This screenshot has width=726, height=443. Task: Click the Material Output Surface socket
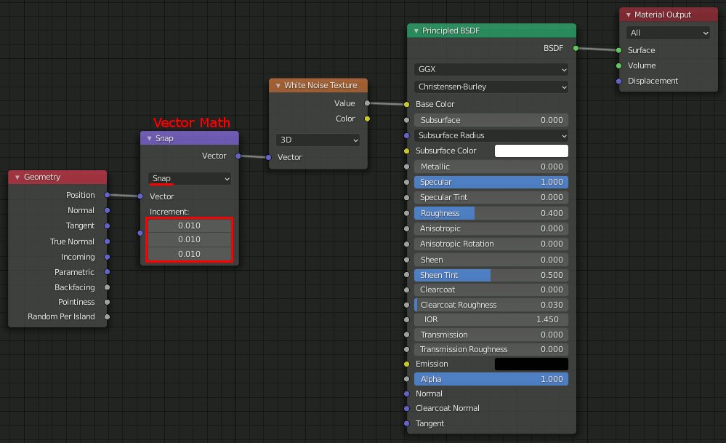click(x=618, y=50)
